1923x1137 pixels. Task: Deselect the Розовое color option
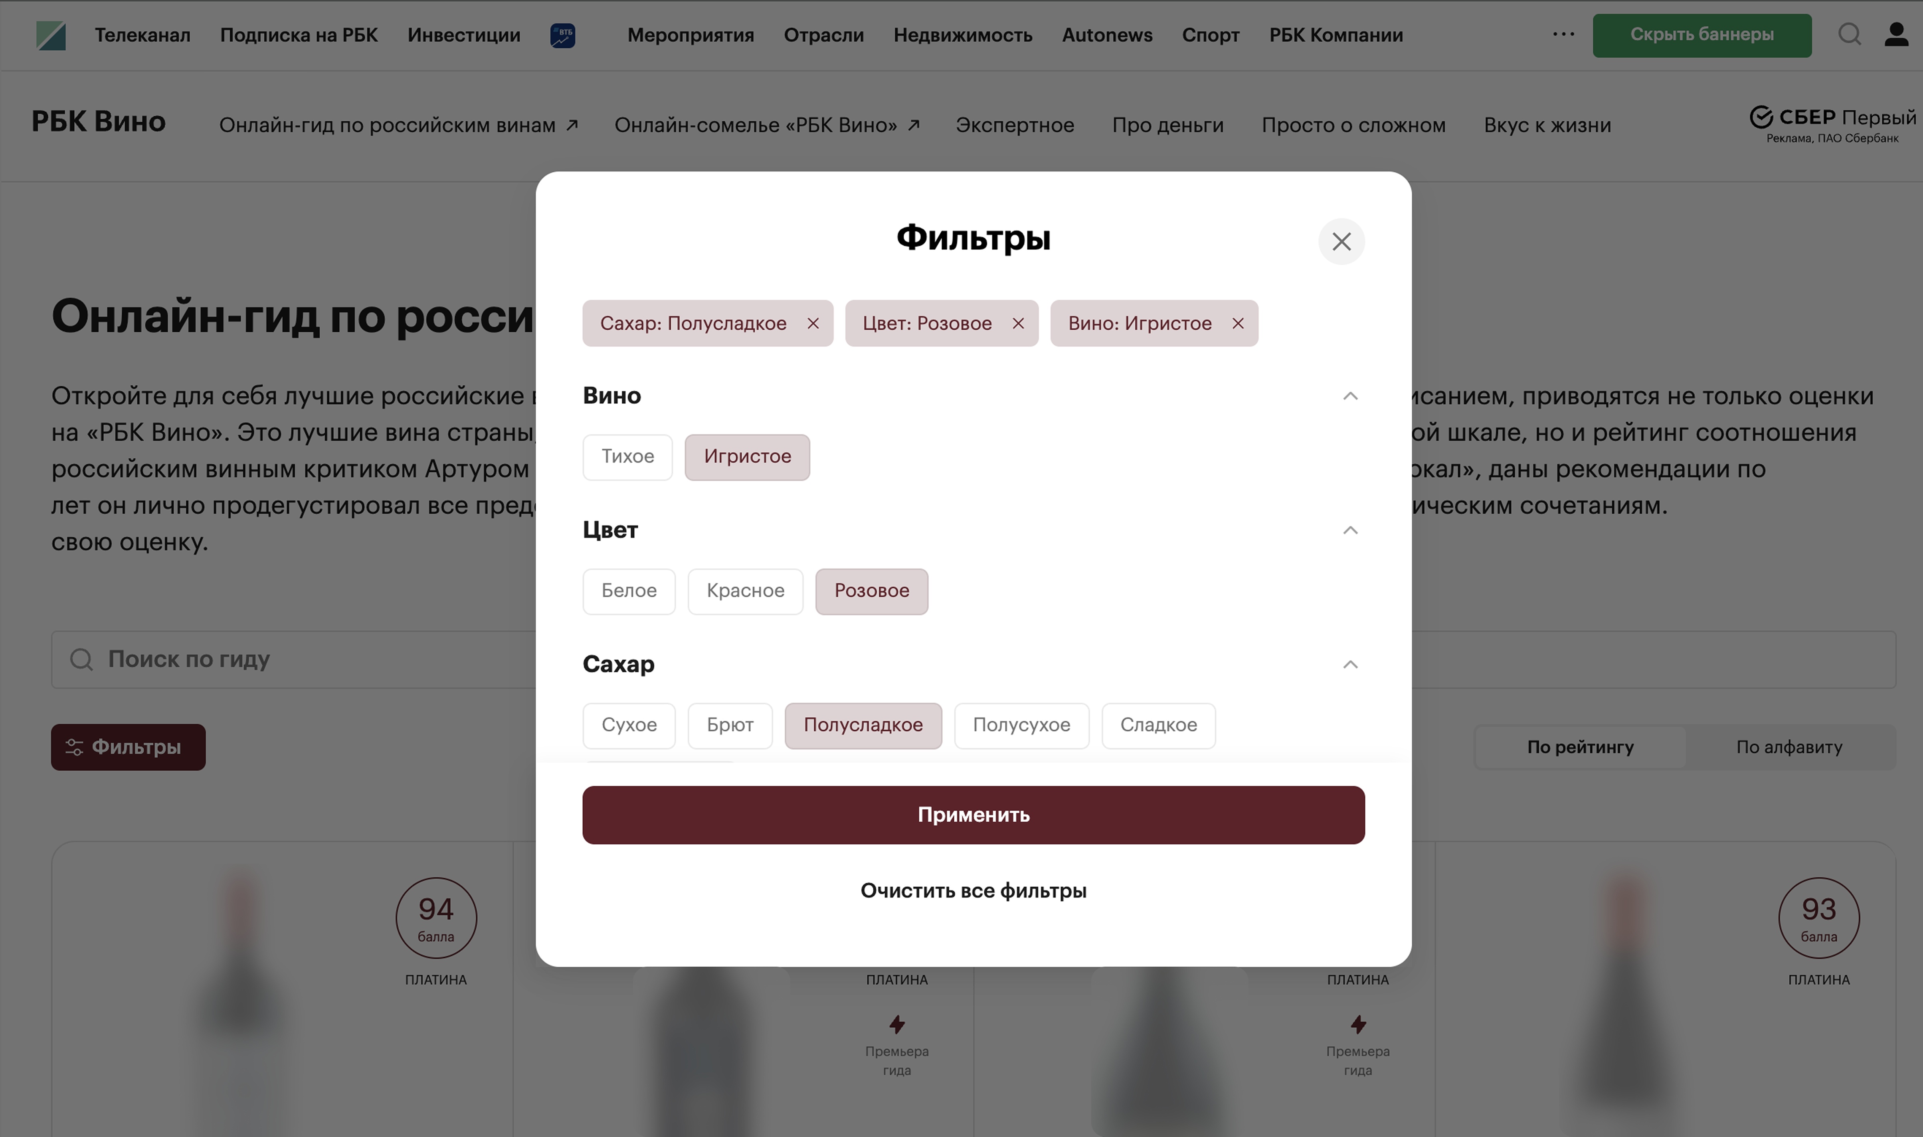click(x=870, y=591)
